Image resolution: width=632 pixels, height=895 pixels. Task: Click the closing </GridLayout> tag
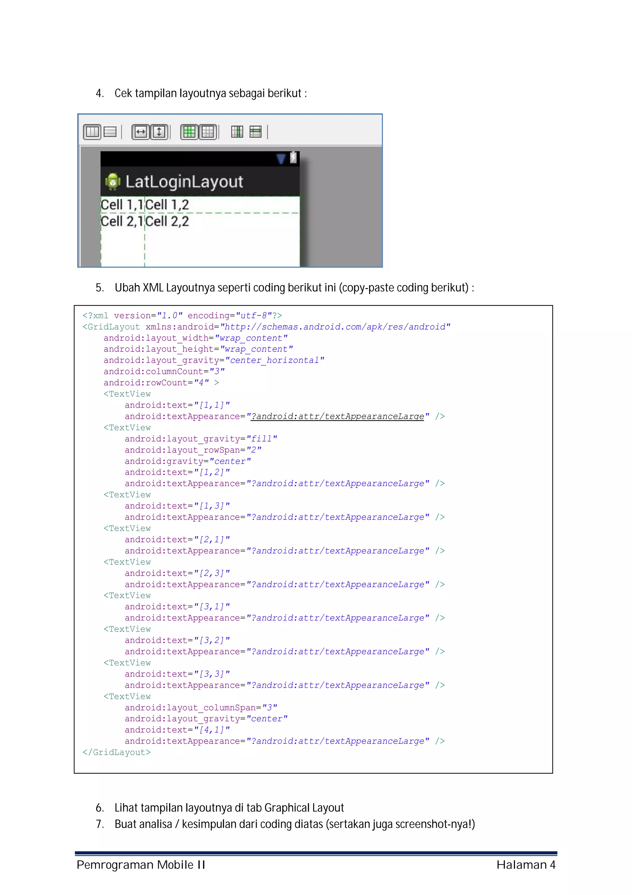point(116,753)
